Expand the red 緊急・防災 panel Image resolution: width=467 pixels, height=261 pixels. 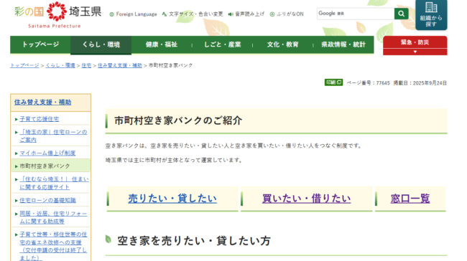(x=415, y=45)
